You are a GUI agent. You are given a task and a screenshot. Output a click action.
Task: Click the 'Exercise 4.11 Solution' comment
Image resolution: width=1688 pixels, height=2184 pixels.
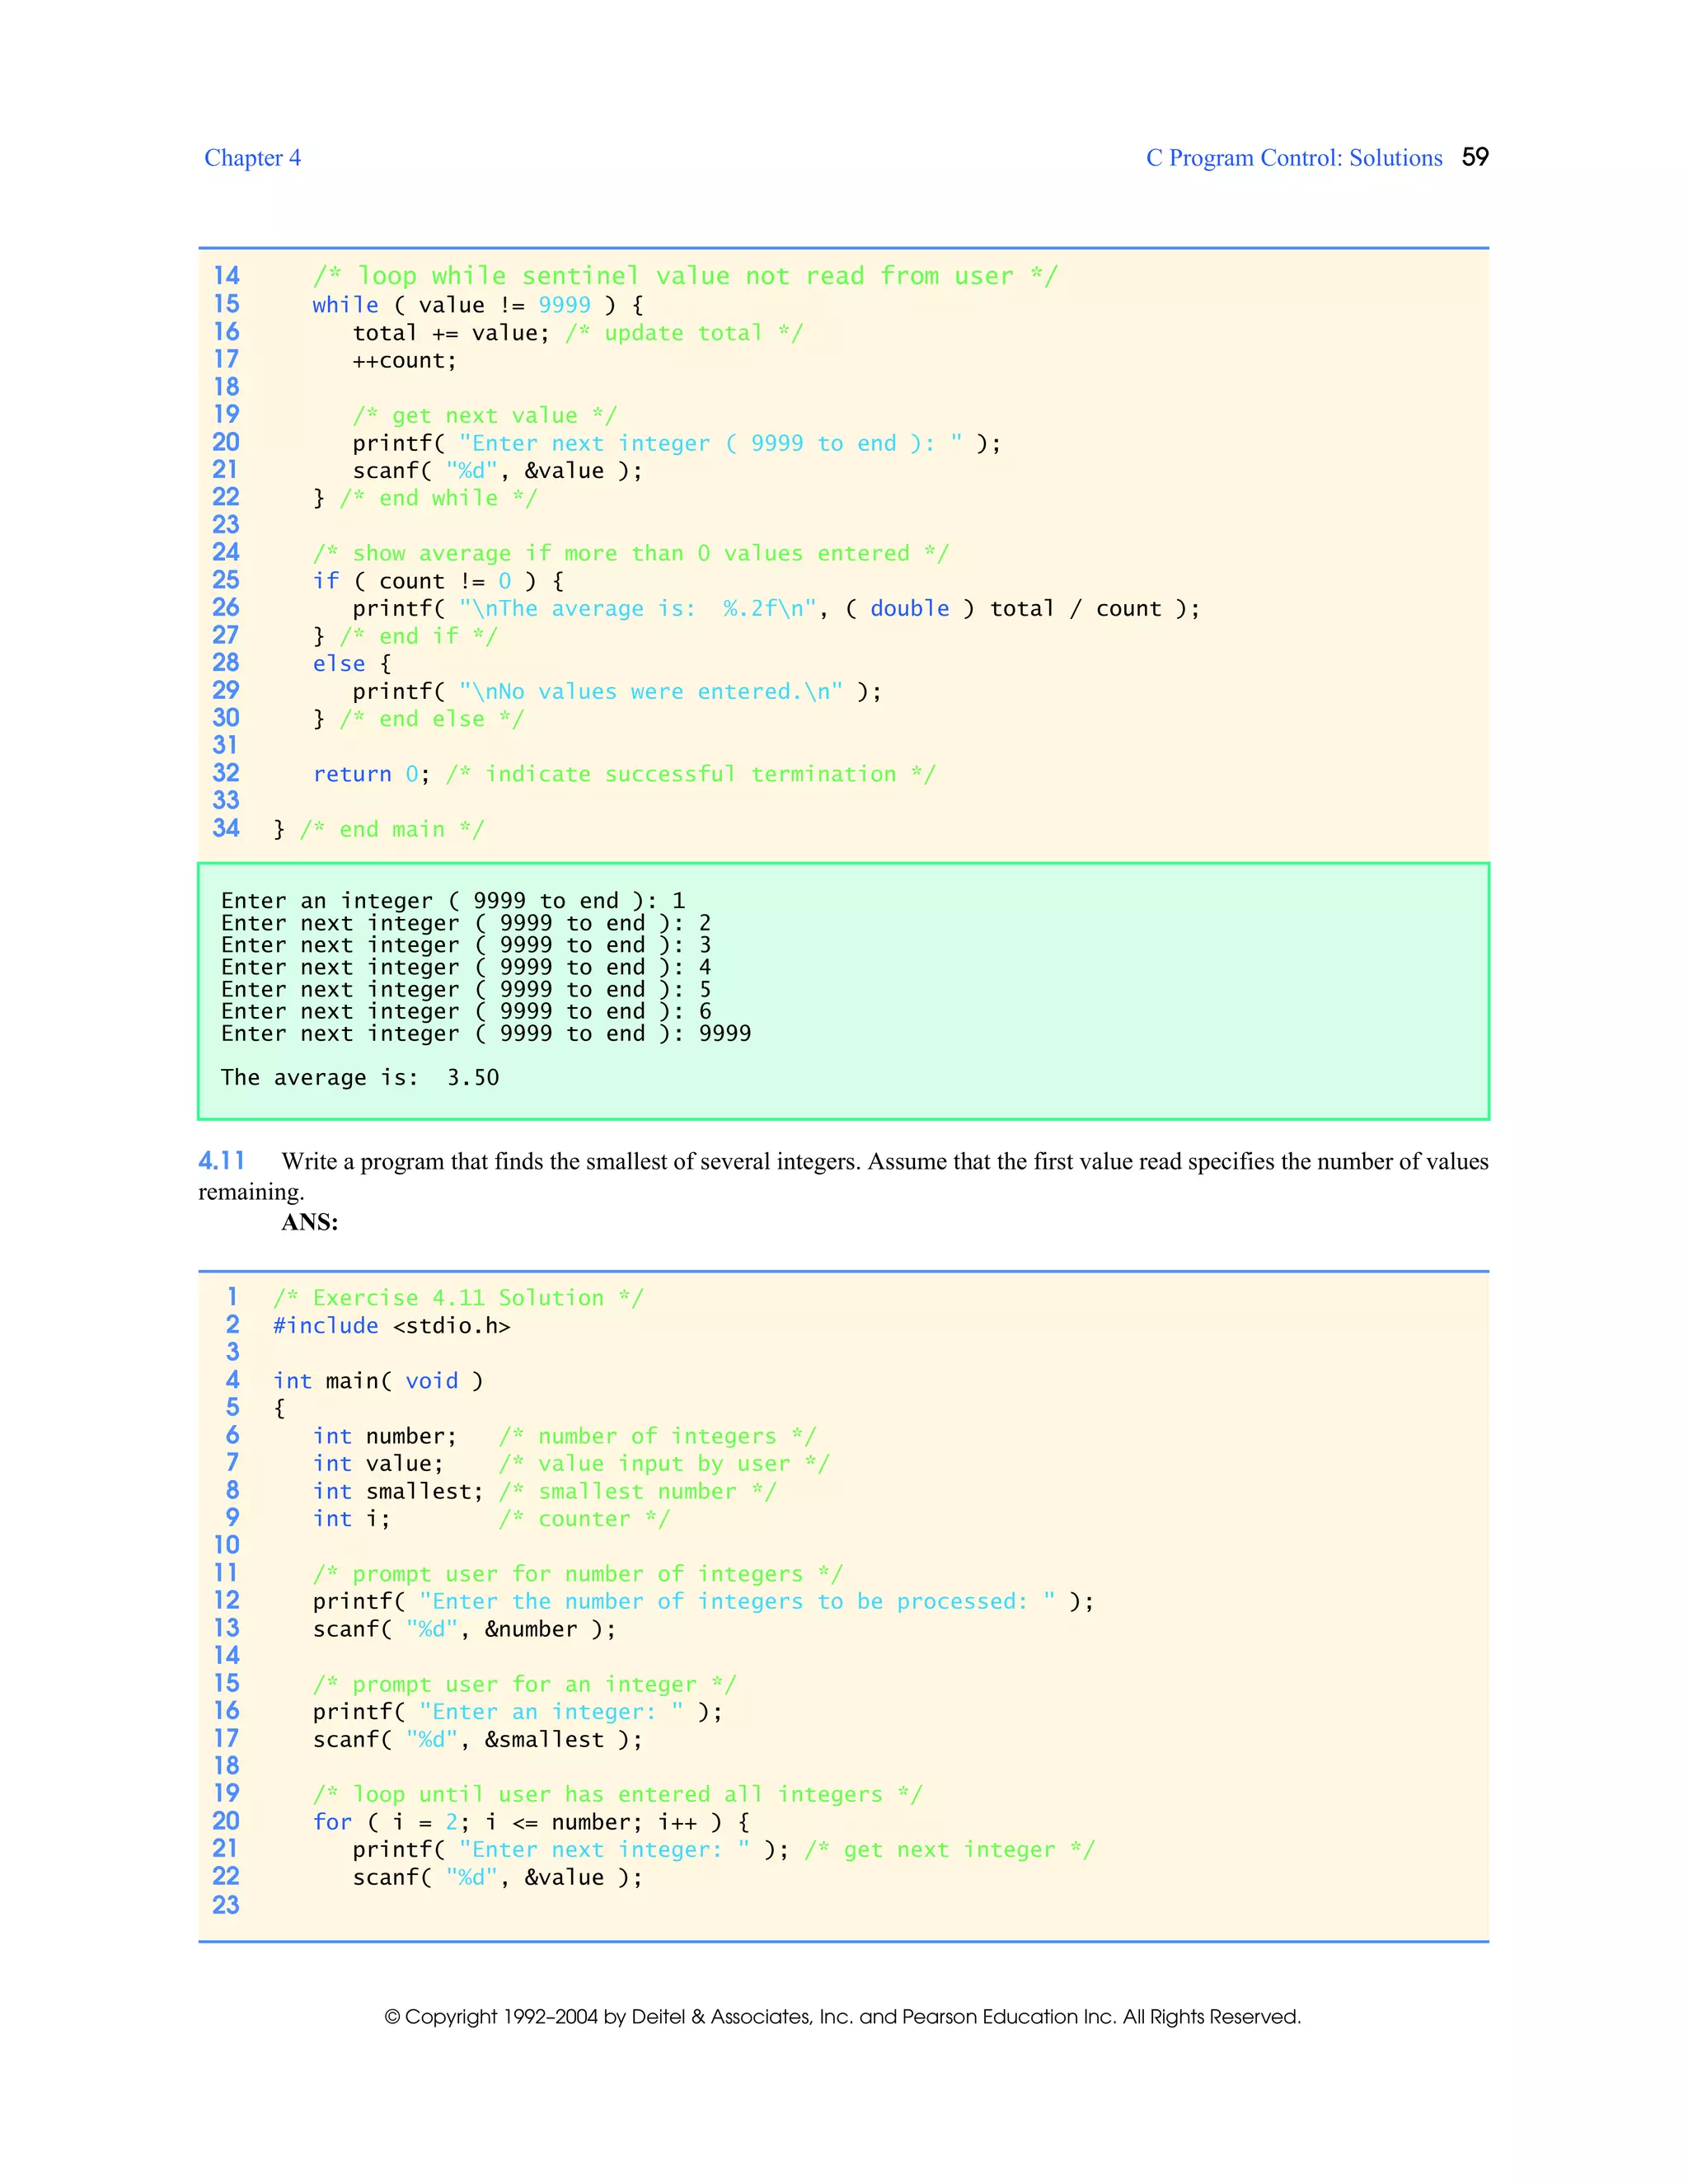click(x=458, y=1298)
